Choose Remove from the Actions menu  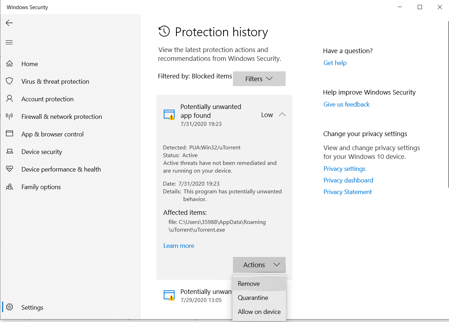point(259,284)
